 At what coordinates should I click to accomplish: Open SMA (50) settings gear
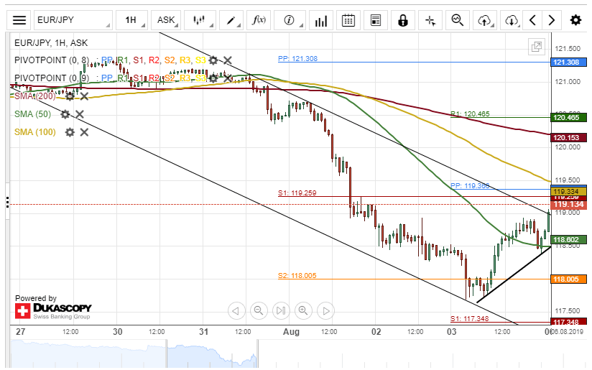click(65, 114)
